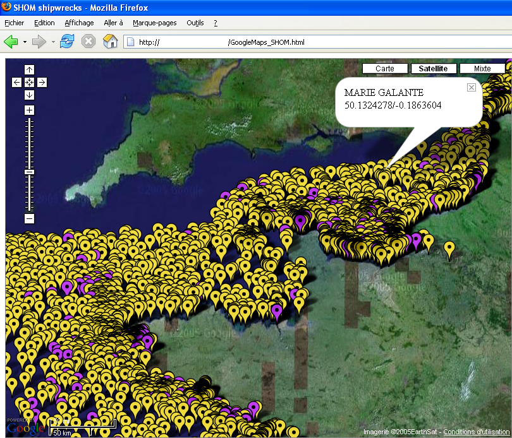Pan the map right with arrow
This screenshot has width=512, height=438.
click(x=42, y=82)
